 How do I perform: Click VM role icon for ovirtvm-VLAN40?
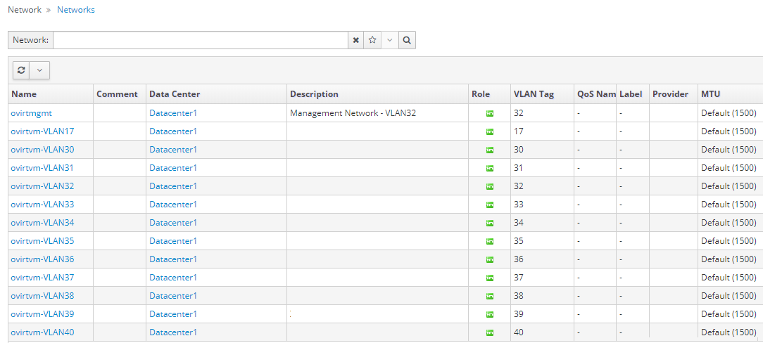pos(489,332)
